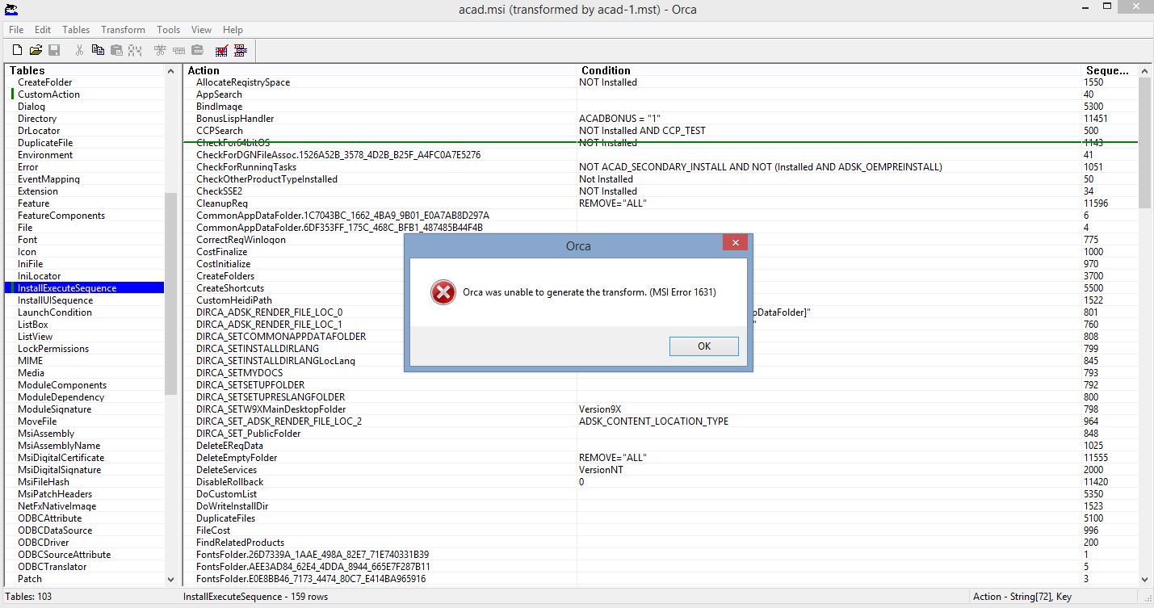Open the Help menu
The width and height of the screenshot is (1154, 608).
coord(233,30)
